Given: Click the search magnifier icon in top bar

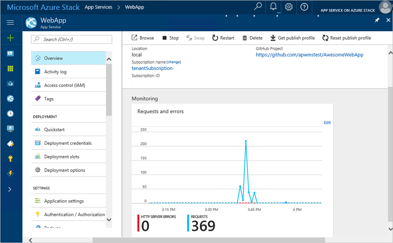Looking at the screenshot, I should pos(258,7).
